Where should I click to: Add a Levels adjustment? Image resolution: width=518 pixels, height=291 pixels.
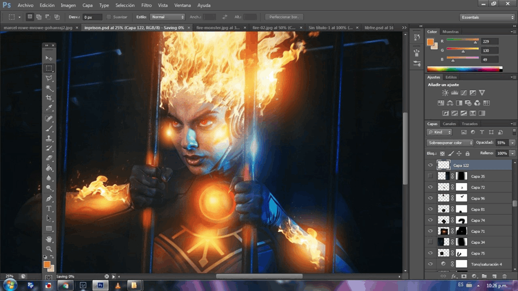(455, 93)
